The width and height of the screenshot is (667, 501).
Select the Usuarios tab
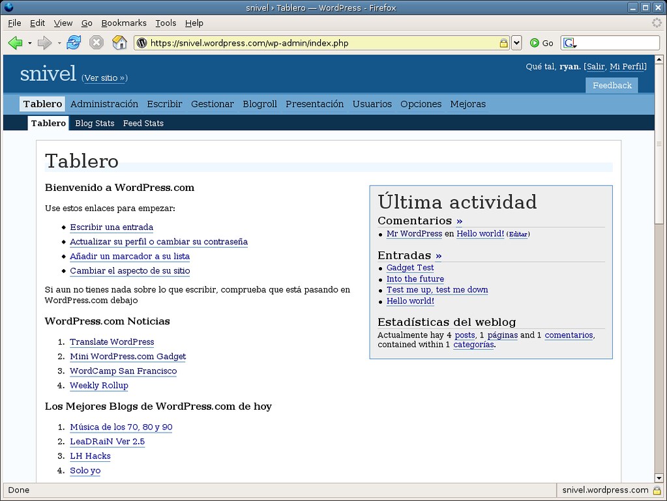coord(372,104)
